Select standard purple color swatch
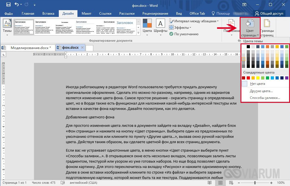 point(287,78)
